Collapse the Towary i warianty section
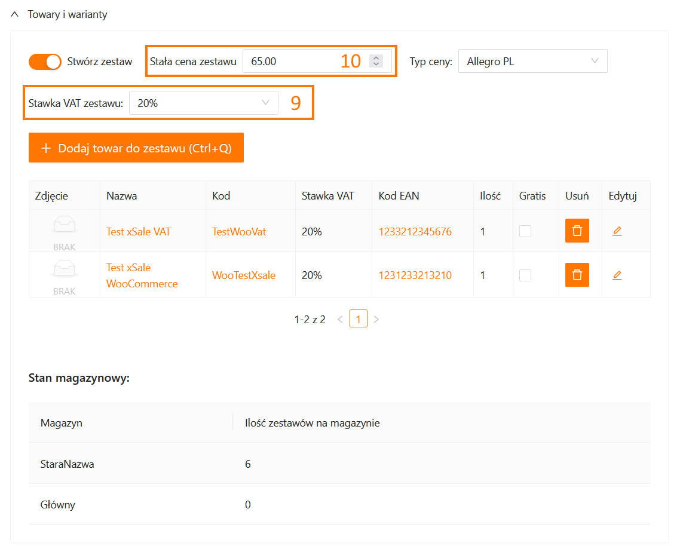 tap(15, 14)
